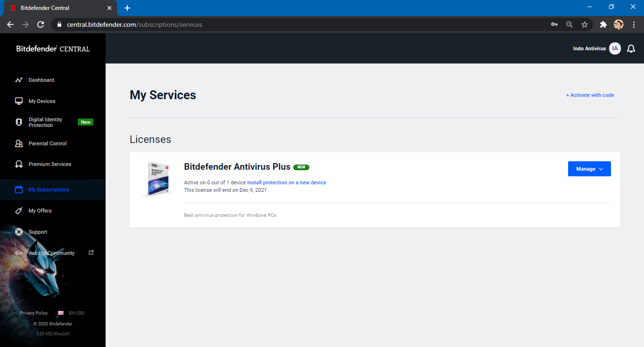Bookmark this page with the star icon
The image size is (644, 347).
585,24
